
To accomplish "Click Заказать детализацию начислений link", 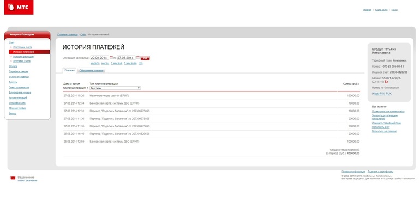I will click(385, 117).
